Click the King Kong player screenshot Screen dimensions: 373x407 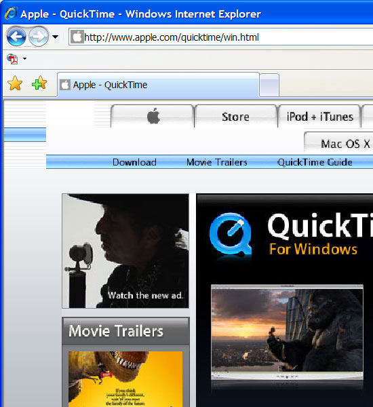pyautogui.click(x=287, y=332)
